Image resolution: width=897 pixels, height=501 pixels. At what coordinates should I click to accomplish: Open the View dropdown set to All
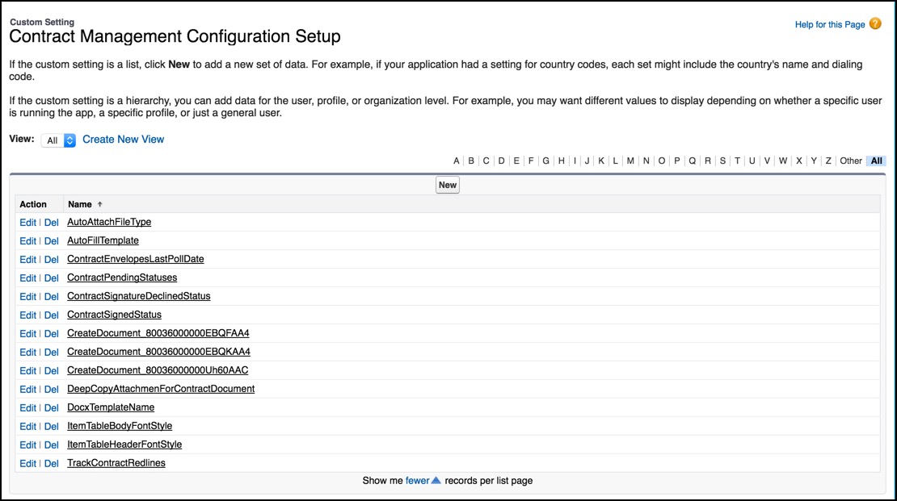58,140
